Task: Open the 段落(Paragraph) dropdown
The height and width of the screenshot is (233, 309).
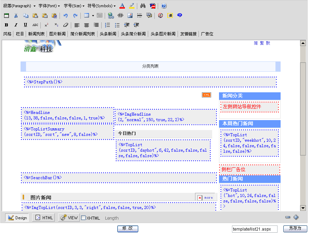Action: pyautogui.click(x=19, y=6)
